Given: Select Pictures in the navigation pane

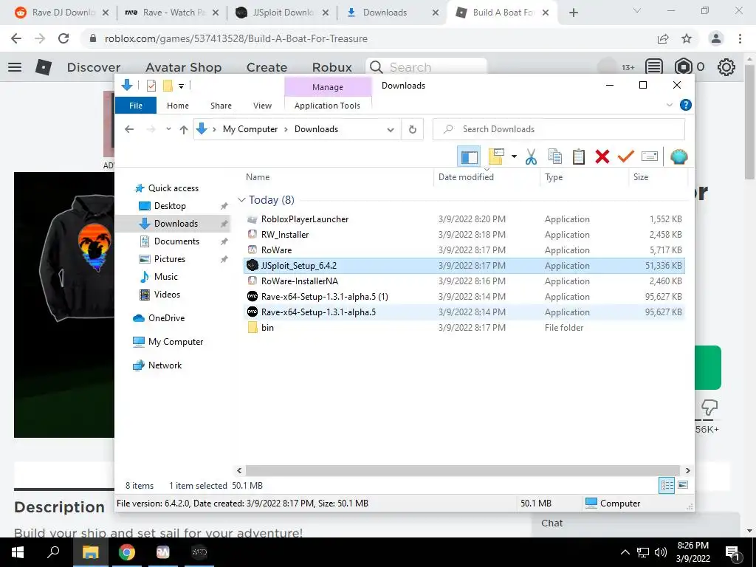Looking at the screenshot, I should [x=169, y=259].
